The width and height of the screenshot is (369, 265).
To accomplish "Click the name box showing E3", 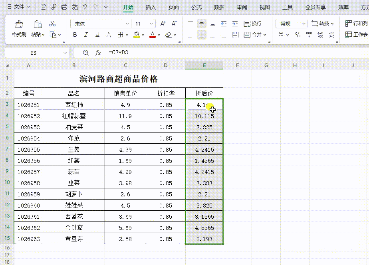I will [34, 53].
